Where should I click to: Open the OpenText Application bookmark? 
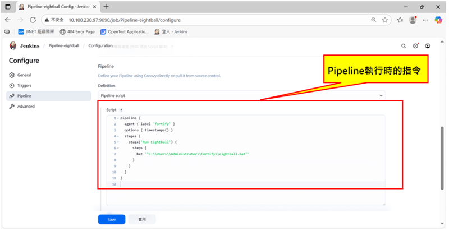(x=124, y=32)
